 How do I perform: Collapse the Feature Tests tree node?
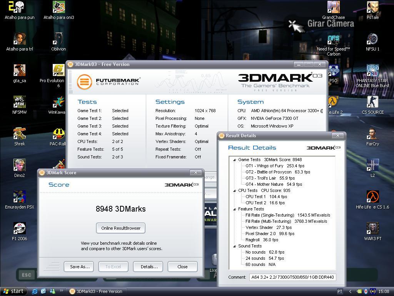[x=234, y=209]
